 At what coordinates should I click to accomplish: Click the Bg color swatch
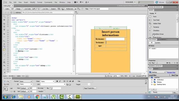[51, 88]
